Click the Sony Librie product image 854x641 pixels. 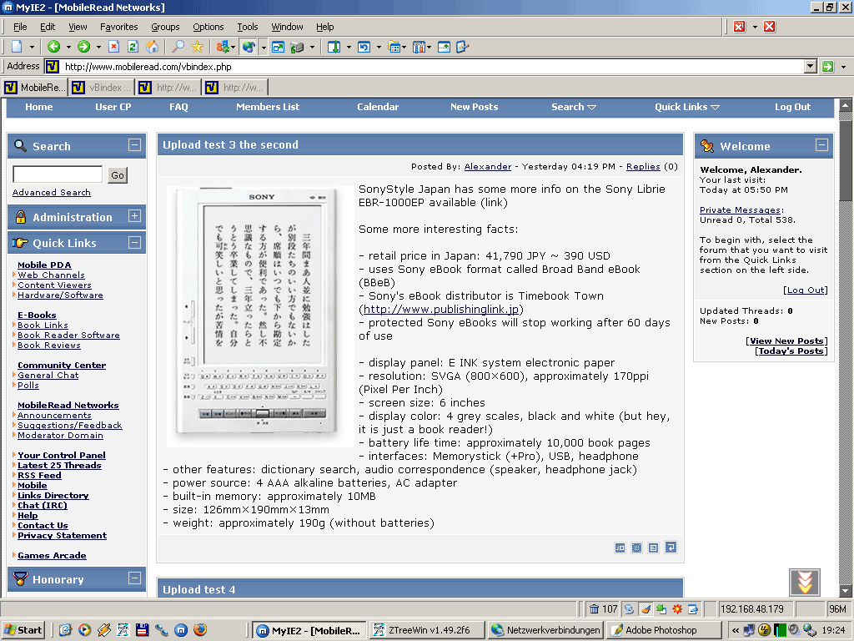[x=260, y=316]
